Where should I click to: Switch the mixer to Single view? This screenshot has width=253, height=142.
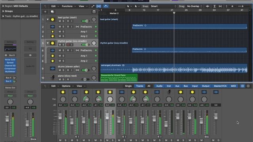[128, 86]
